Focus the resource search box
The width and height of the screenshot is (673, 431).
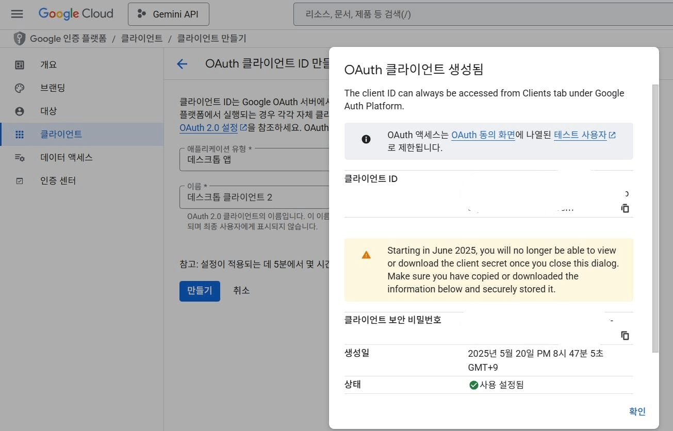(x=483, y=14)
